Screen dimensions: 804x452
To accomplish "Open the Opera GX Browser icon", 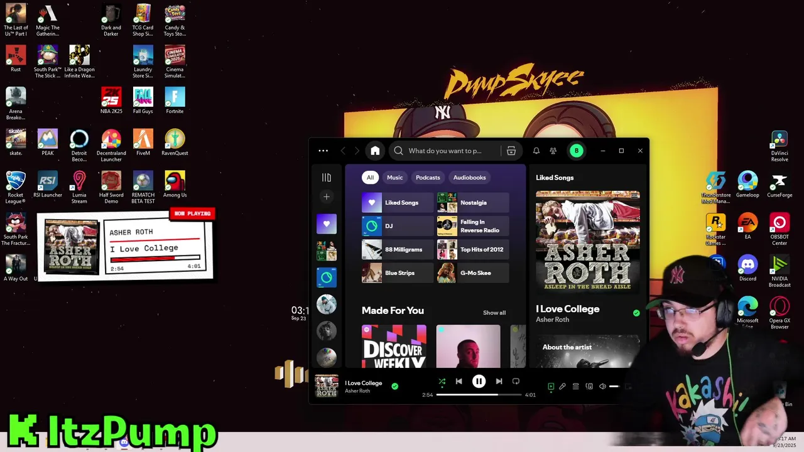I will coord(780,313).
